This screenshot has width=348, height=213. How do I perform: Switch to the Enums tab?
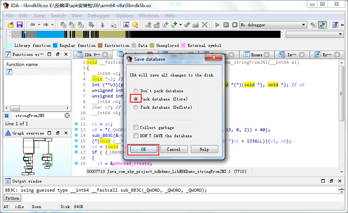click(x=256, y=55)
